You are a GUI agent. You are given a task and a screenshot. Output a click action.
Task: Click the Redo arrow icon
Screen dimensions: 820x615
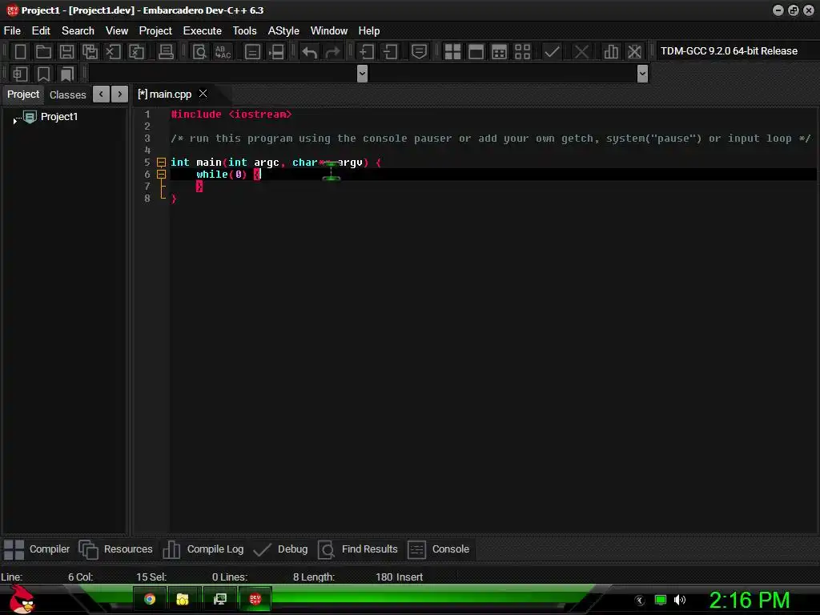tap(332, 51)
